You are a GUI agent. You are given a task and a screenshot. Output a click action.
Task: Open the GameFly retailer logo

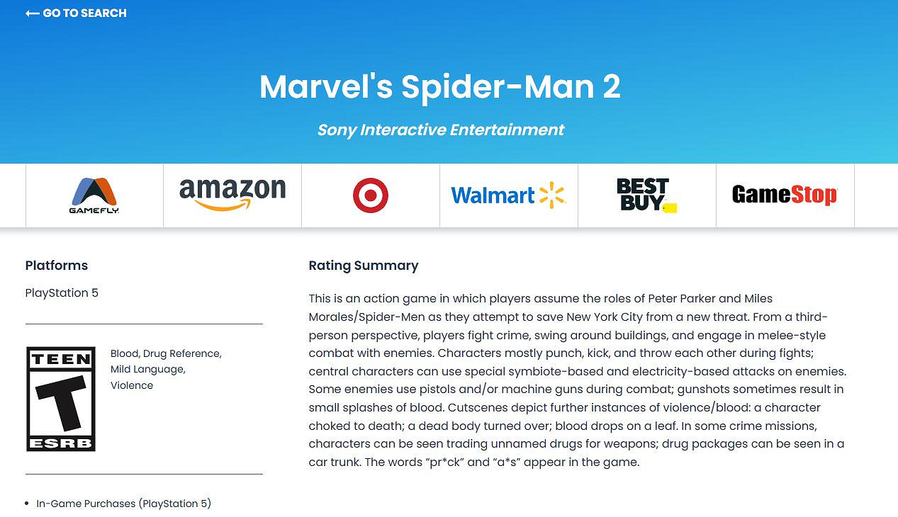tap(94, 195)
